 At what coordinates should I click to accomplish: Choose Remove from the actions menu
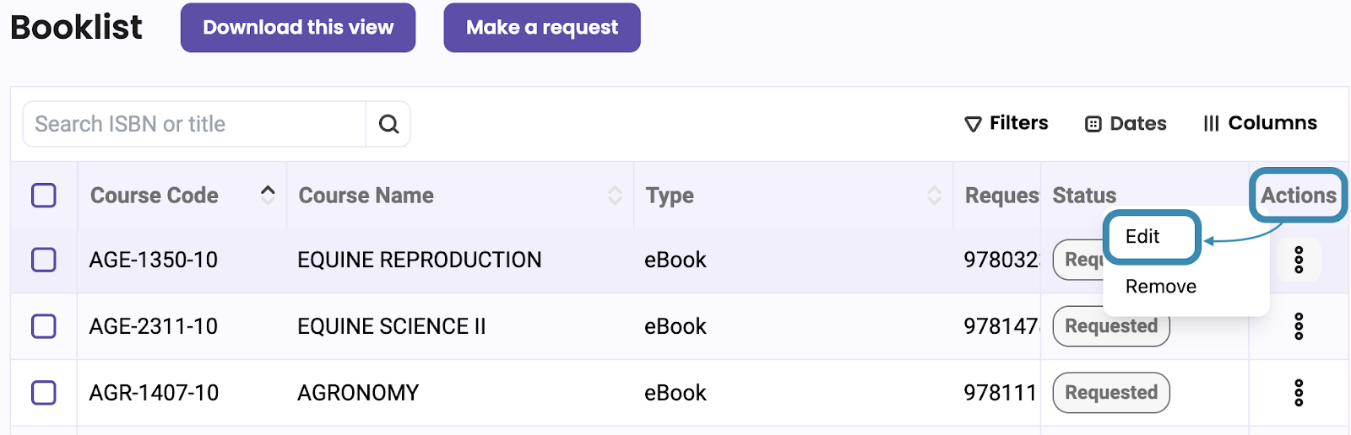pos(1161,287)
